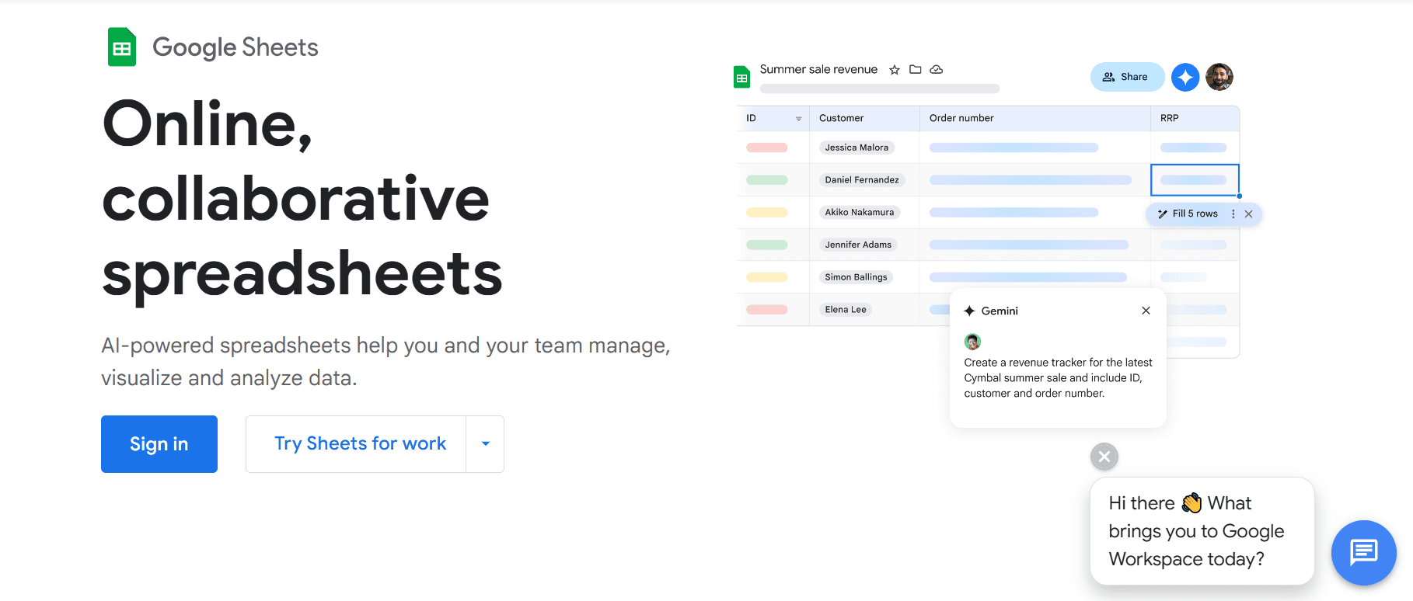Click the Hi there Workspace chat message

point(1202,531)
